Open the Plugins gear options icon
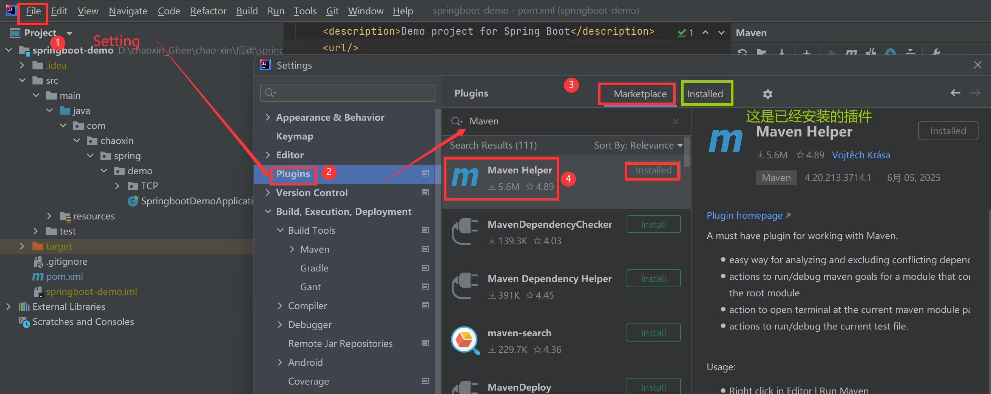The width and height of the screenshot is (991, 394). [x=767, y=94]
